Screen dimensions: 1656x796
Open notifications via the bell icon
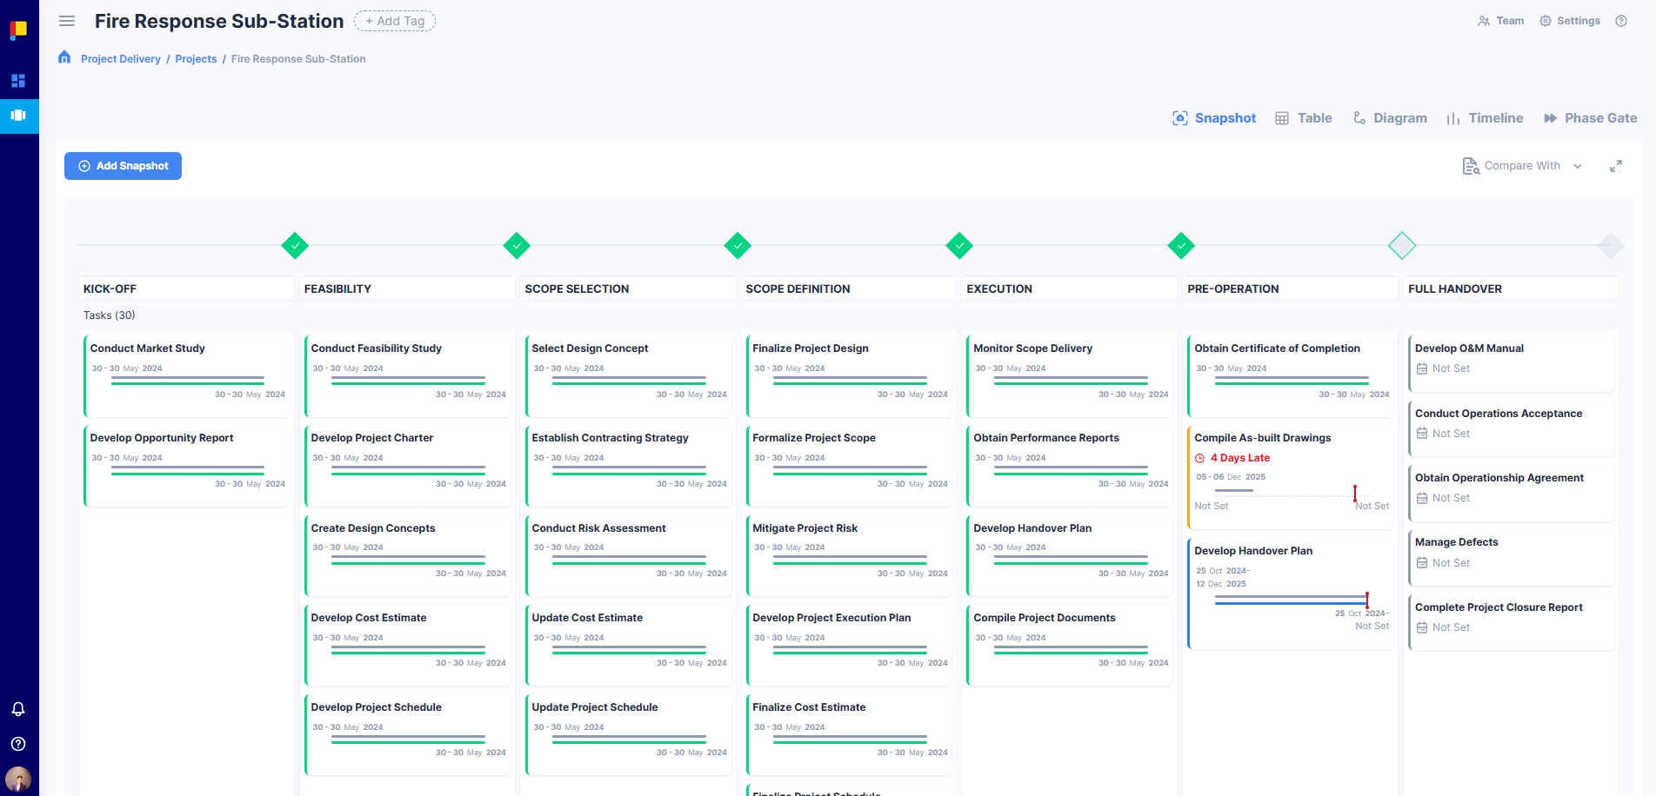18,709
